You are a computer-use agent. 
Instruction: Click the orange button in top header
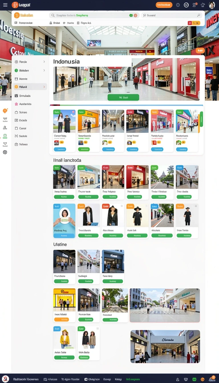click(x=164, y=5)
